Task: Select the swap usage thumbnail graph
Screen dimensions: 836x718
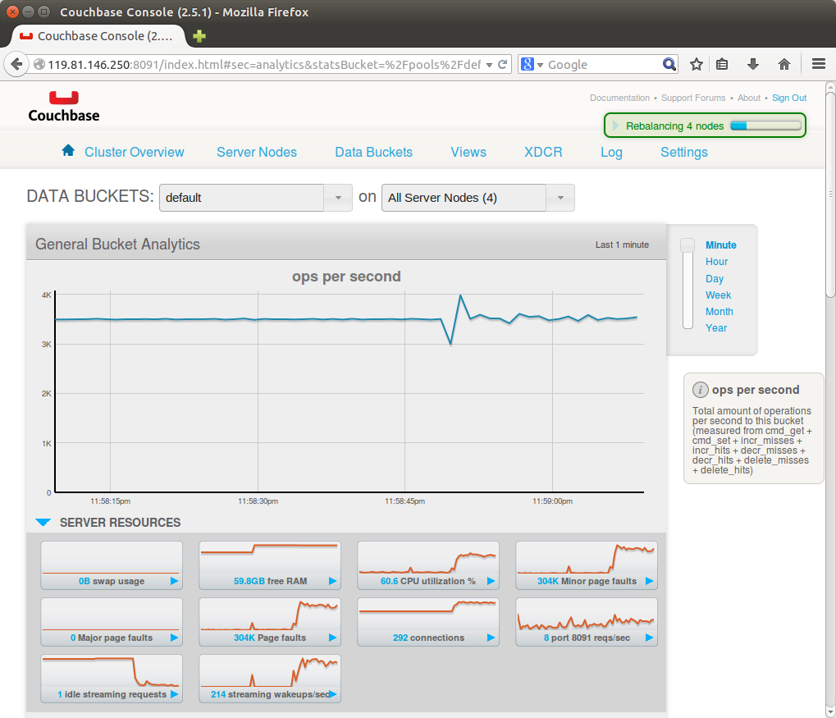Action: 112,565
